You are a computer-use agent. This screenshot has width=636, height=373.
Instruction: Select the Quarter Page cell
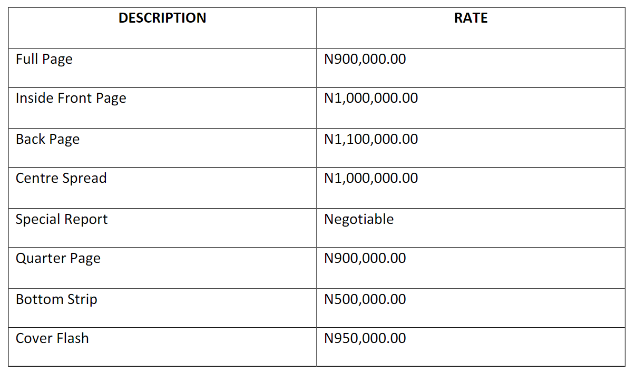click(58, 259)
